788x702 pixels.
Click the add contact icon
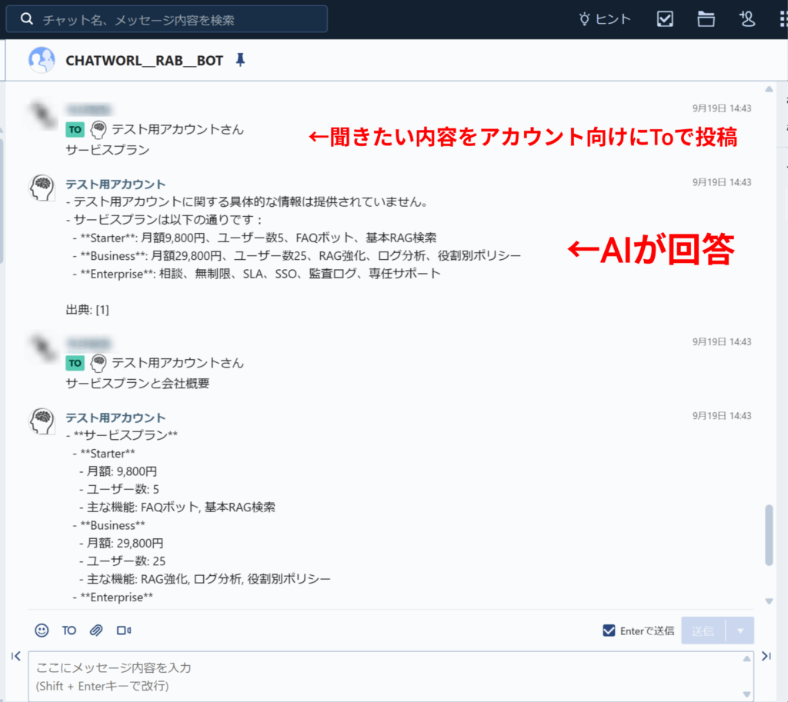pyautogui.click(x=746, y=19)
